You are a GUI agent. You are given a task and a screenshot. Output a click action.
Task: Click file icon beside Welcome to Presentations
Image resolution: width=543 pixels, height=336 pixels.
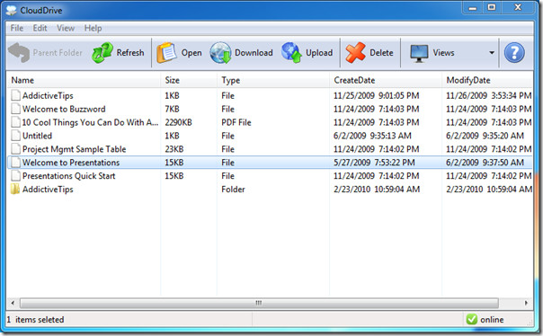click(x=15, y=163)
